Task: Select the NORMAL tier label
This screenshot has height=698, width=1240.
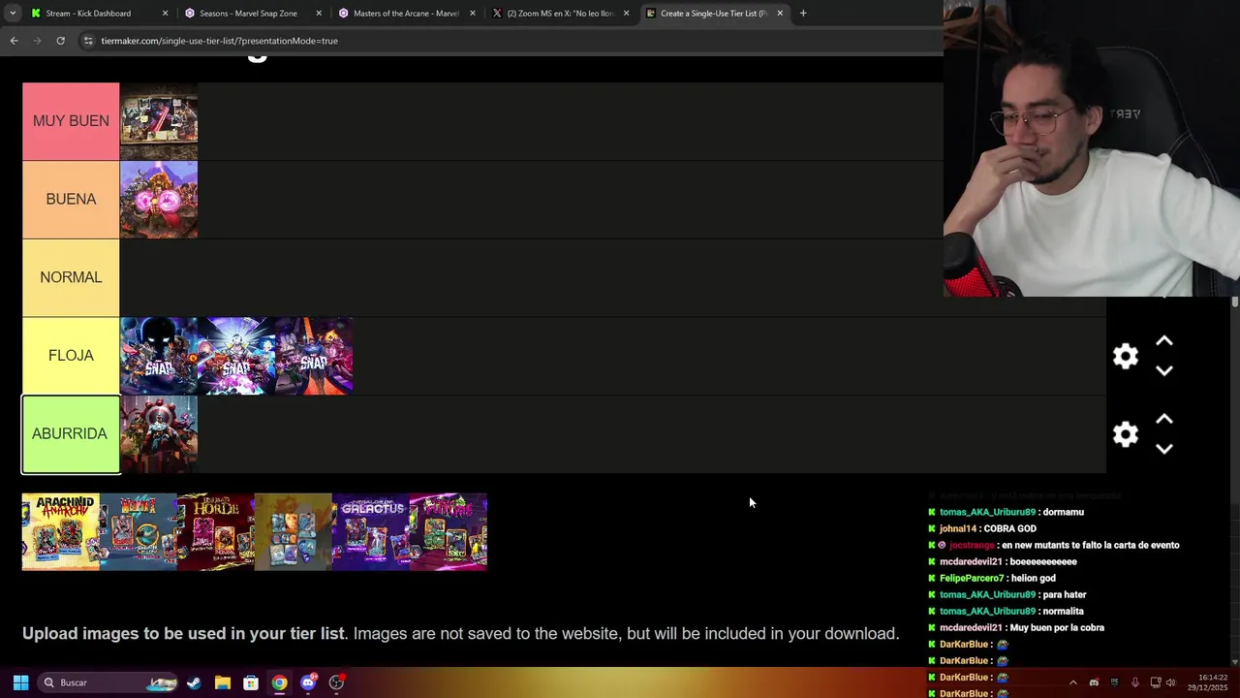Action: click(x=71, y=277)
